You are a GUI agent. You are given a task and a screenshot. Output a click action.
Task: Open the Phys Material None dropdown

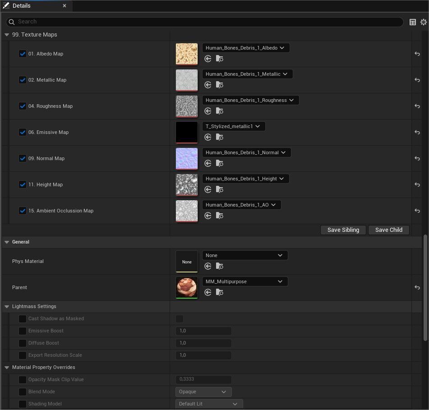245,255
